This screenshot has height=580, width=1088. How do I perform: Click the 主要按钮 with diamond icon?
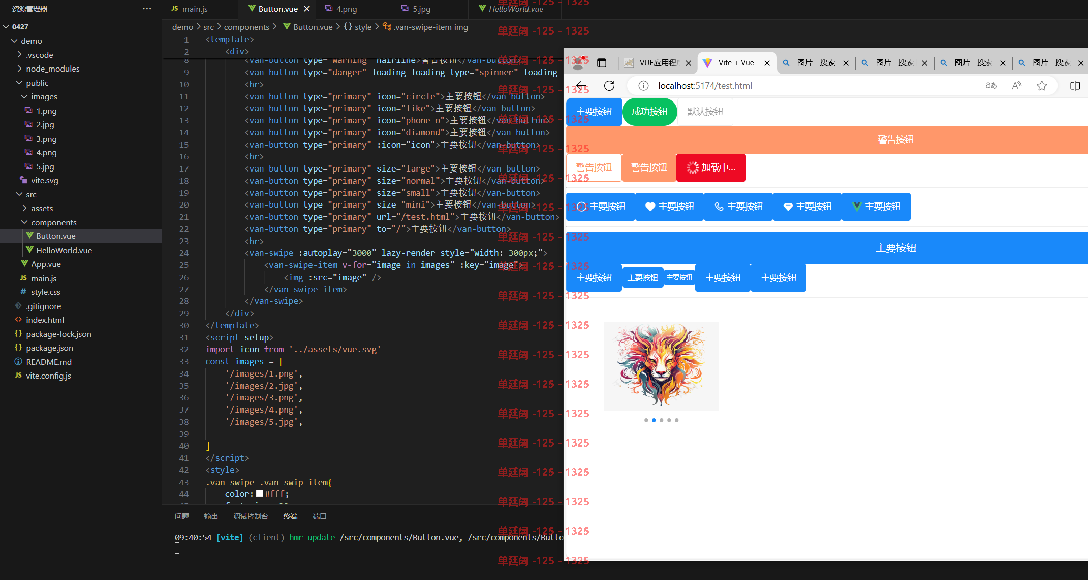(x=807, y=207)
